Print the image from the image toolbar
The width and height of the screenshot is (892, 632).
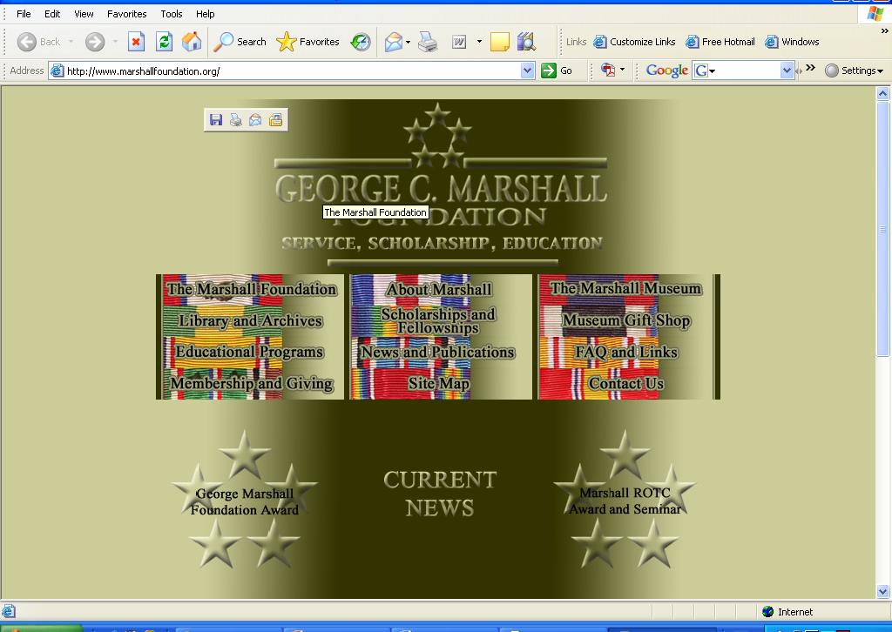[235, 119]
